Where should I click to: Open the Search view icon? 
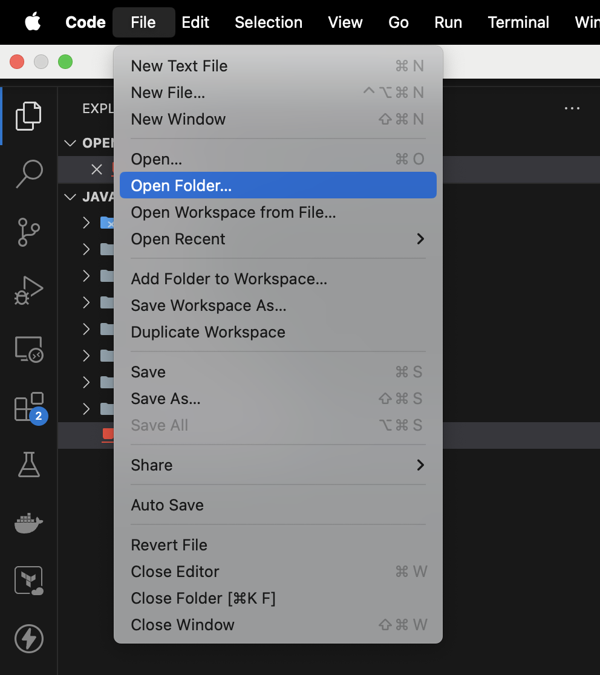point(28,174)
